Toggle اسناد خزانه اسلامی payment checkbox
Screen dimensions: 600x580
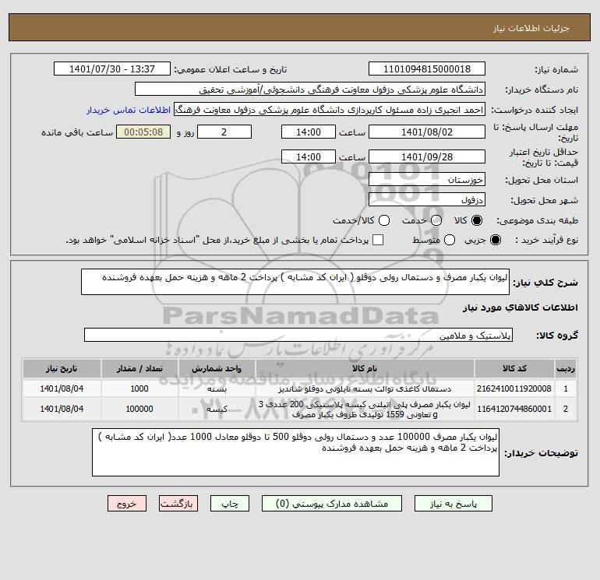click(378, 240)
